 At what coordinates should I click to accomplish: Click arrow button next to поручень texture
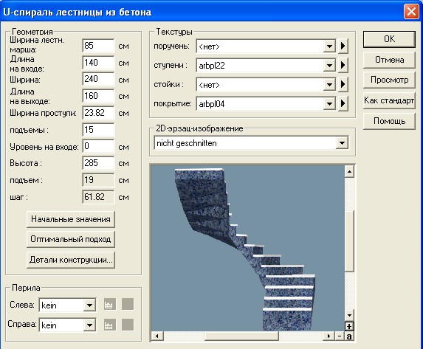(343, 46)
